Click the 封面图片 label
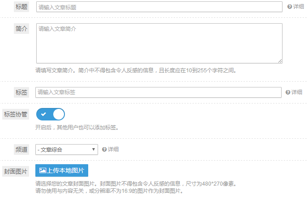Image resolution: width=308 pixels, height=199 pixels. [16, 171]
